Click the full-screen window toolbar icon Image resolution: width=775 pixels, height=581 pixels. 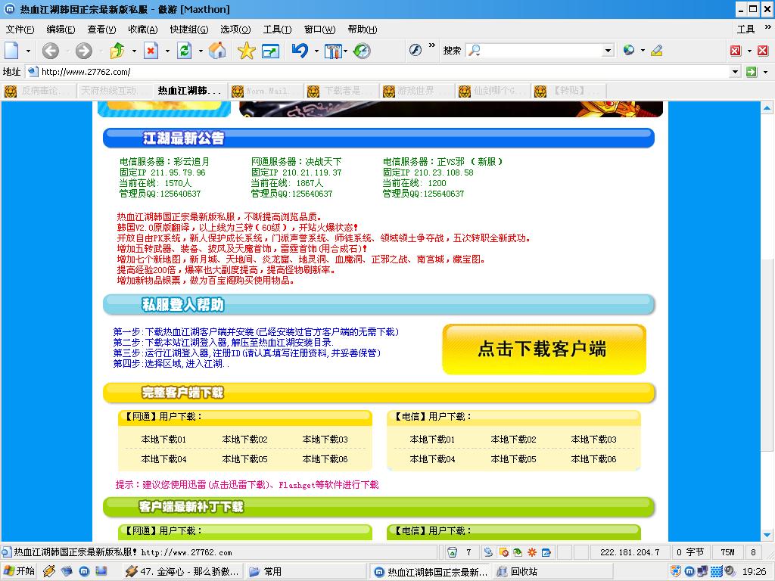pyautogui.click(x=270, y=51)
